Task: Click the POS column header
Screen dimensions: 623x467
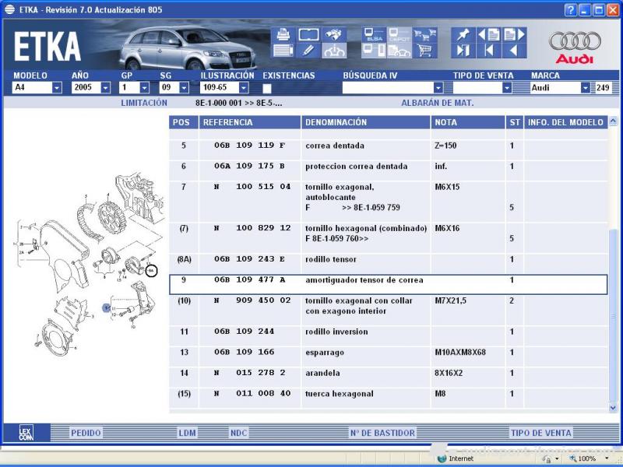Action: pos(184,122)
